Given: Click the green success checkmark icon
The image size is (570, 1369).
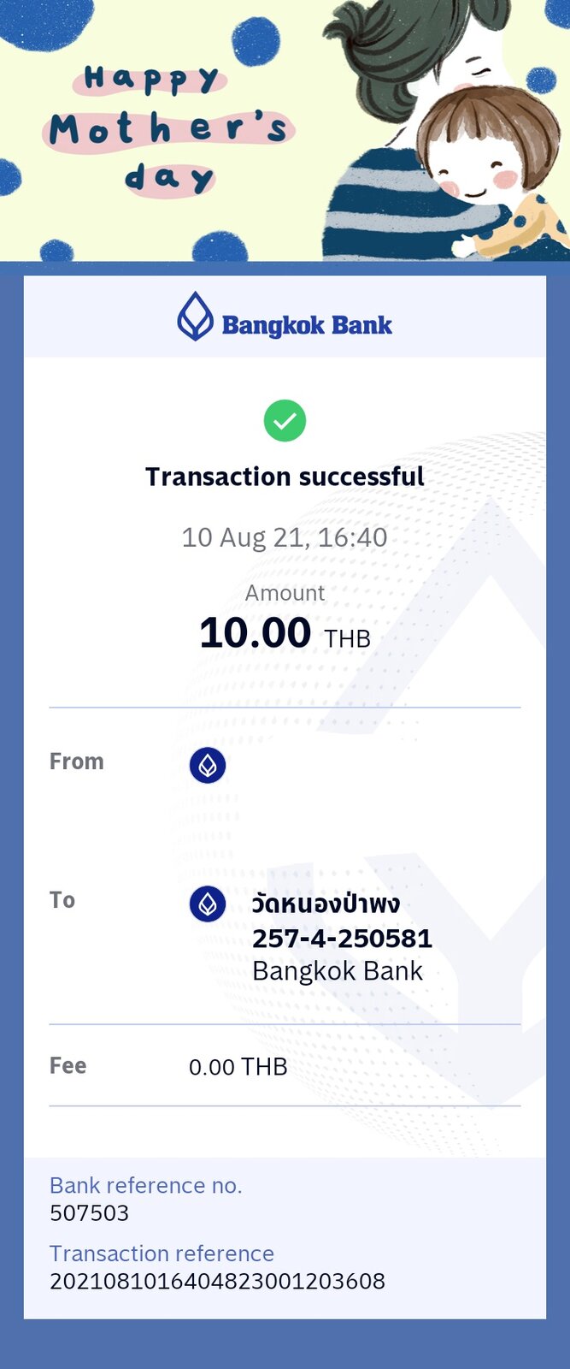Looking at the screenshot, I should point(285,421).
